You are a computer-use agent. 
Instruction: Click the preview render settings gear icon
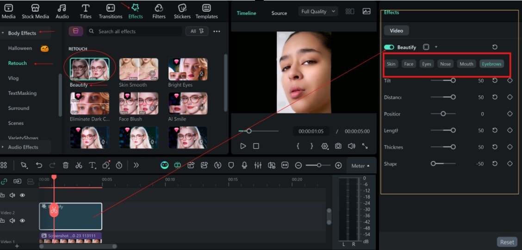point(324,146)
